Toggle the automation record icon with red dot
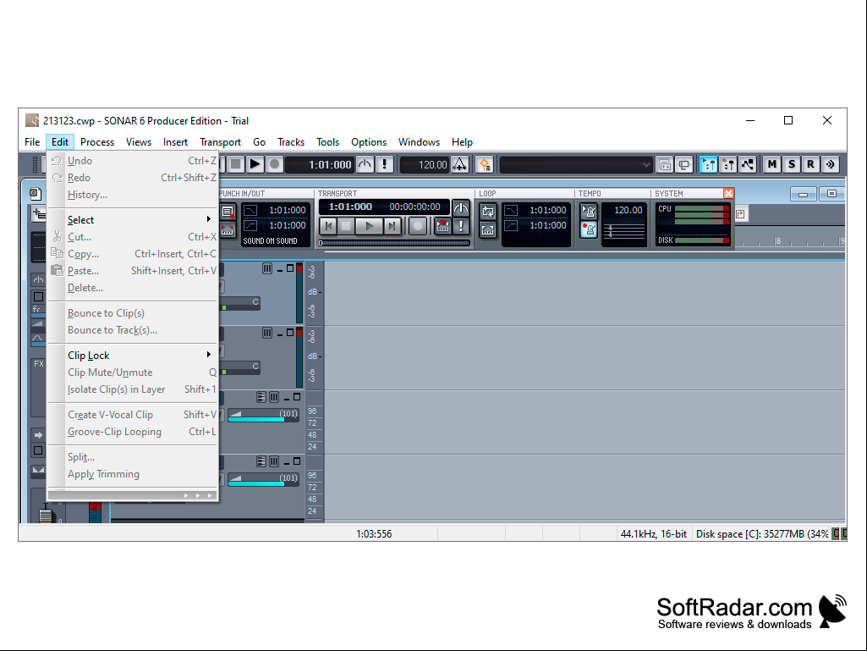 728,164
